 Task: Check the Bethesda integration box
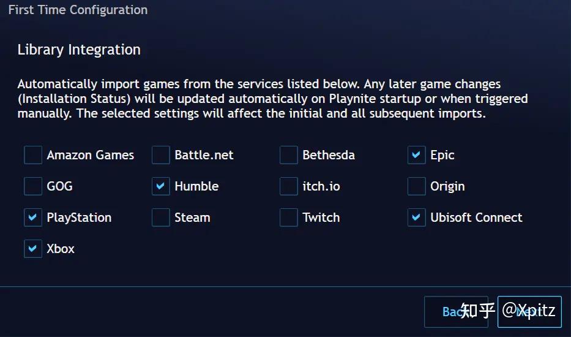click(x=289, y=155)
